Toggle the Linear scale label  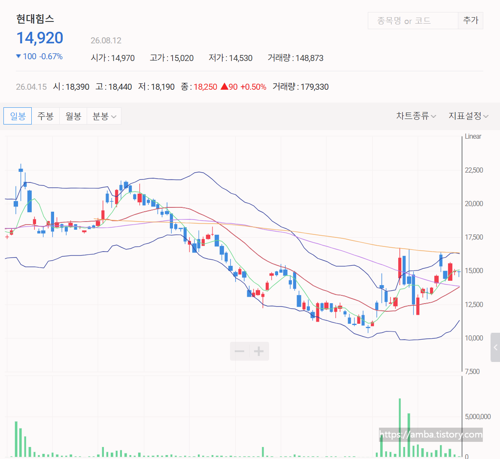pos(473,137)
